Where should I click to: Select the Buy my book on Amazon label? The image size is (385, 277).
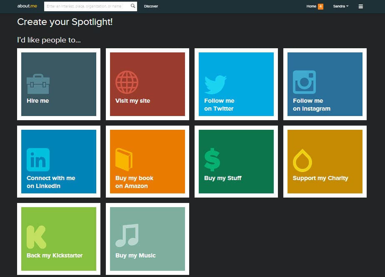pos(134,182)
